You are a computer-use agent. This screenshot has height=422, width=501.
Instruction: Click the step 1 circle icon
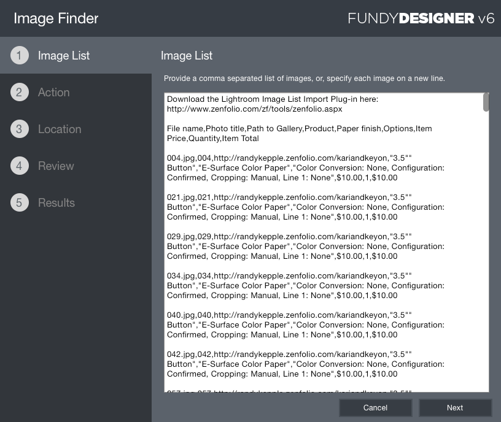coord(20,55)
